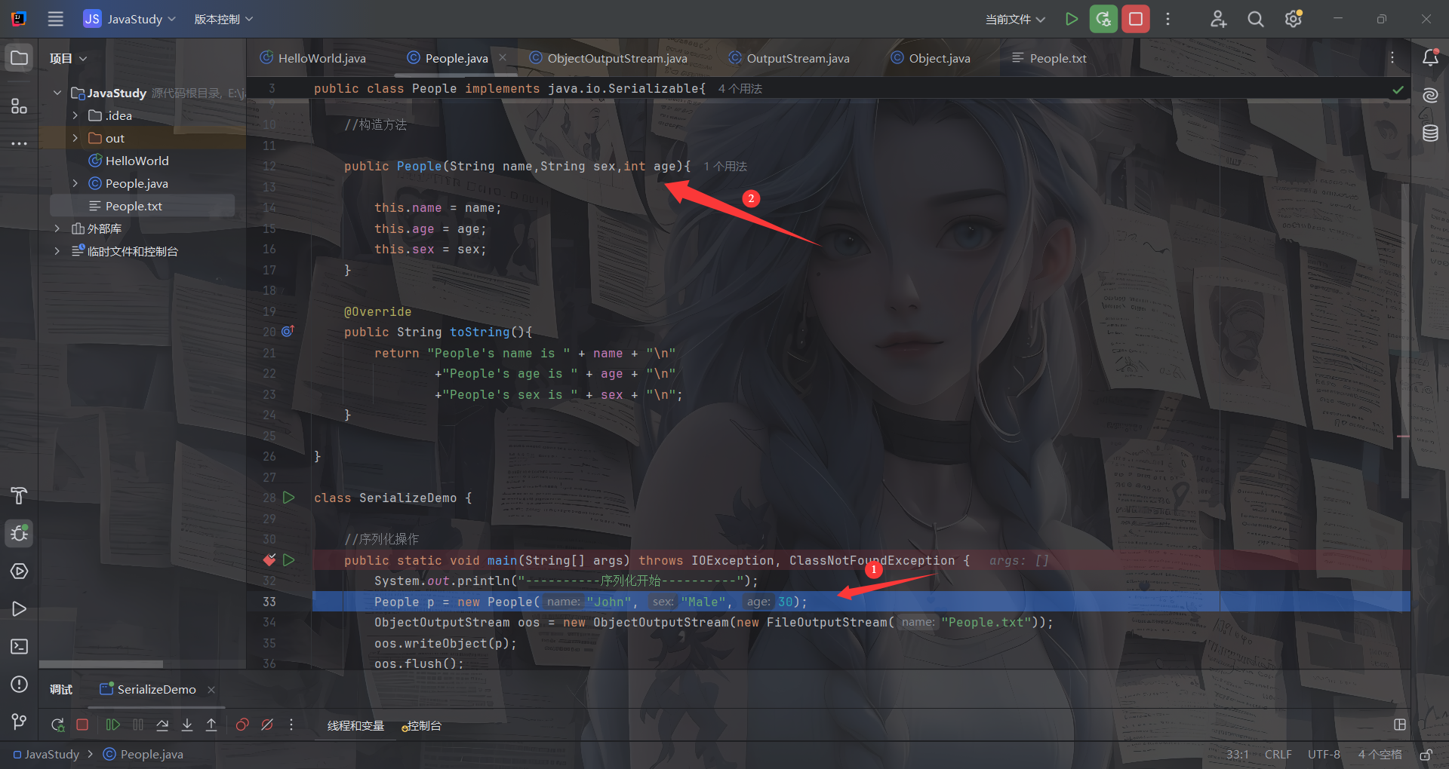This screenshot has height=769, width=1449.
Task: Open the Terminal tool window
Action: 20,646
